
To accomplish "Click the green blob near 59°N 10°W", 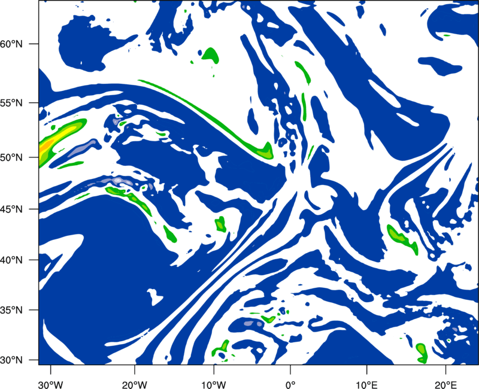I will coord(211,55).
